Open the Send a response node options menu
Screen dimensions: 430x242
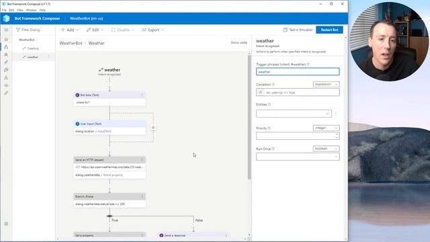[x=226, y=235]
